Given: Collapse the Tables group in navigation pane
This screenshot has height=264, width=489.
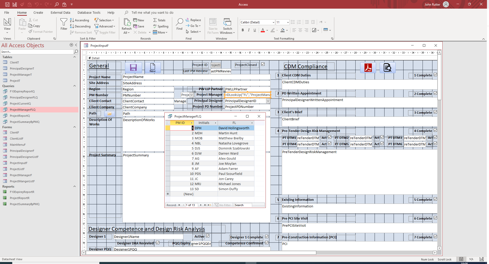Looking at the screenshot, I should coord(75,57).
